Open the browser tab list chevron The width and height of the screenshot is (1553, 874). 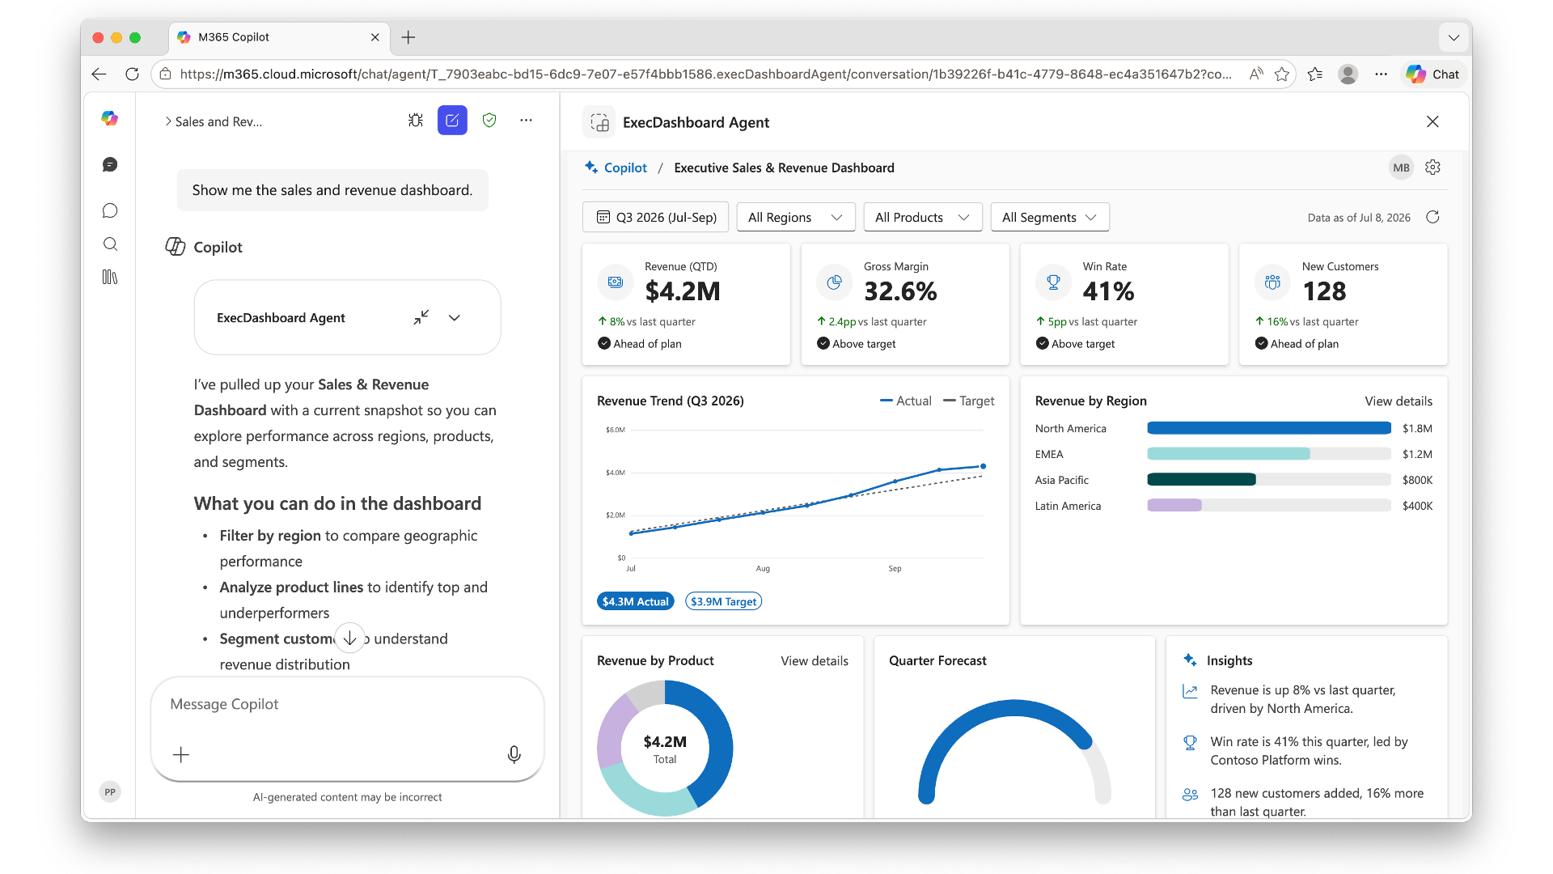pyautogui.click(x=1454, y=37)
